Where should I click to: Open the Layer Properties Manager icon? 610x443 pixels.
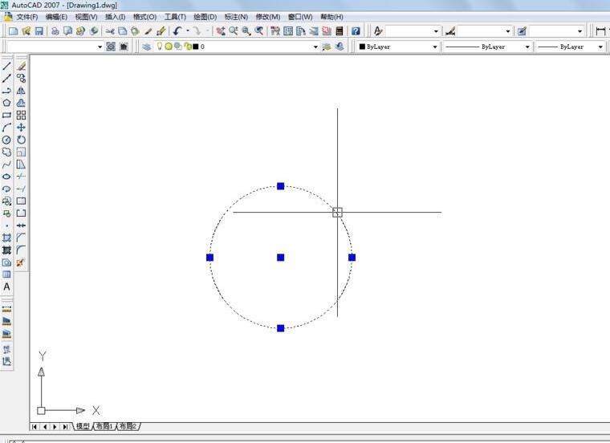point(147,47)
